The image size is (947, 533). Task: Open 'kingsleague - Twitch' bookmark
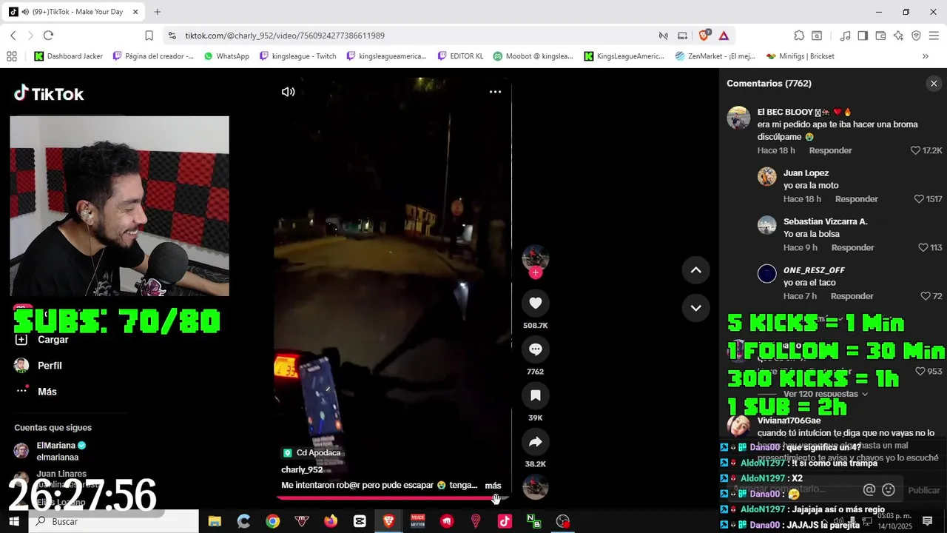tap(297, 56)
